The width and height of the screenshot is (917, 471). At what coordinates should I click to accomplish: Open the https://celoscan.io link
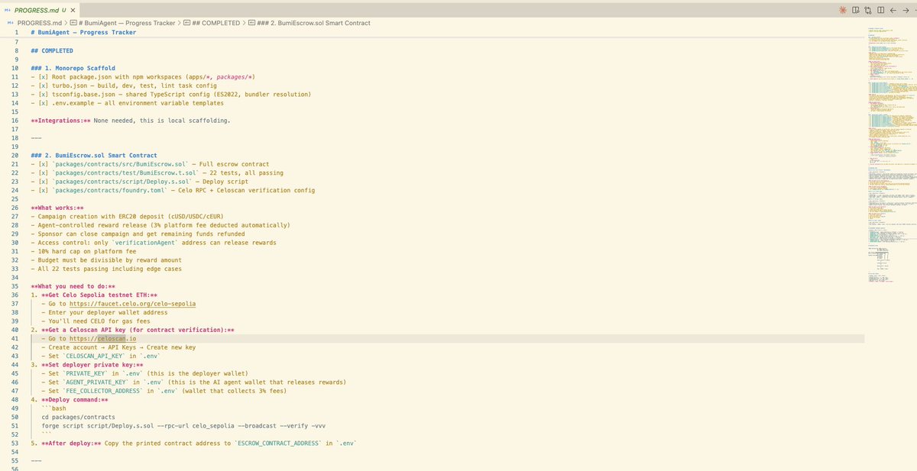pos(103,338)
